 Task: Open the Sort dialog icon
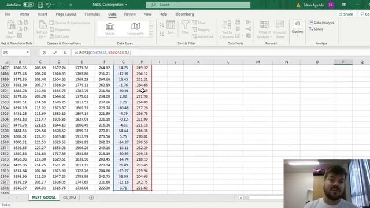(171, 27)
